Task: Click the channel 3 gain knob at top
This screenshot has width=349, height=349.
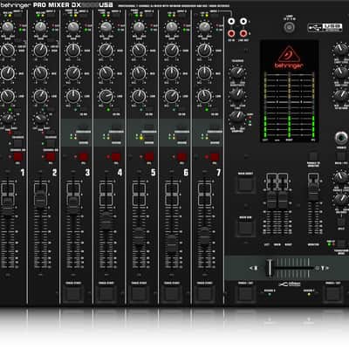Action: click(x=73, y=27)
